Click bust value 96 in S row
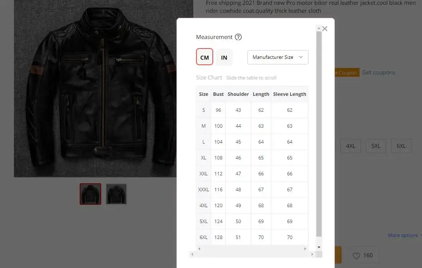 point(218,110)
